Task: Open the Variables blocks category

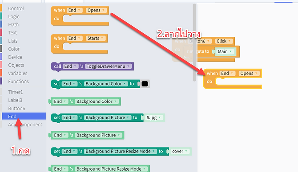Action: tap(17, 73)
